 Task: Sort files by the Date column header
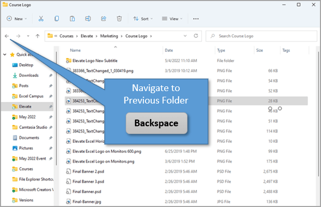[x=169, y=50]
